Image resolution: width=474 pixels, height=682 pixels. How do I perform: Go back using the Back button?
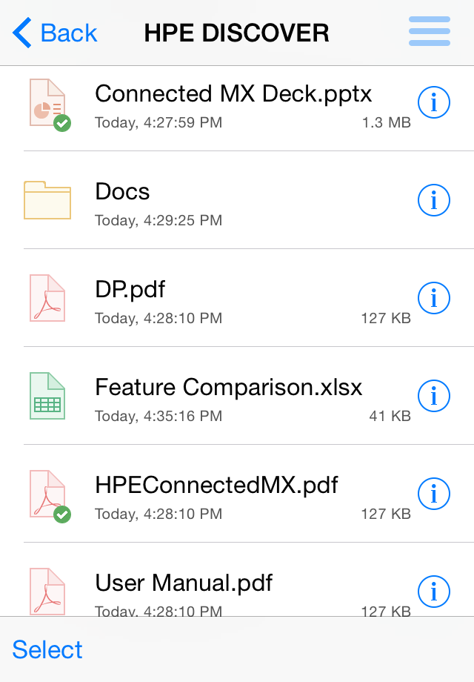pos(55,33)
